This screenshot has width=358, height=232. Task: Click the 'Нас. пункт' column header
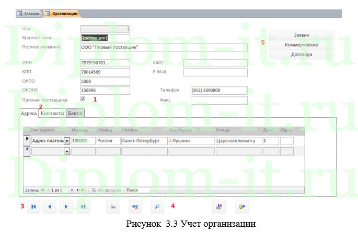tap(180, 130)
